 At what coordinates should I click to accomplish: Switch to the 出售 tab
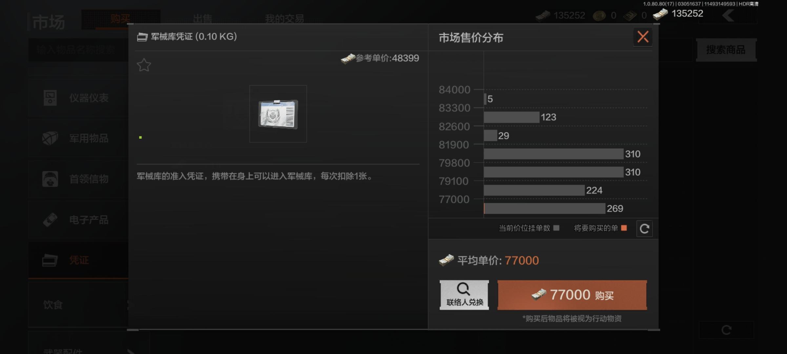(202, 18)
